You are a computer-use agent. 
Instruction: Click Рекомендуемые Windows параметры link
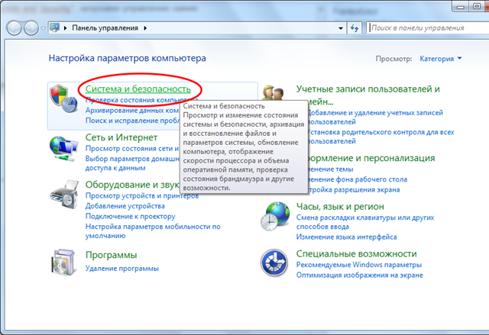click(359, 265)
